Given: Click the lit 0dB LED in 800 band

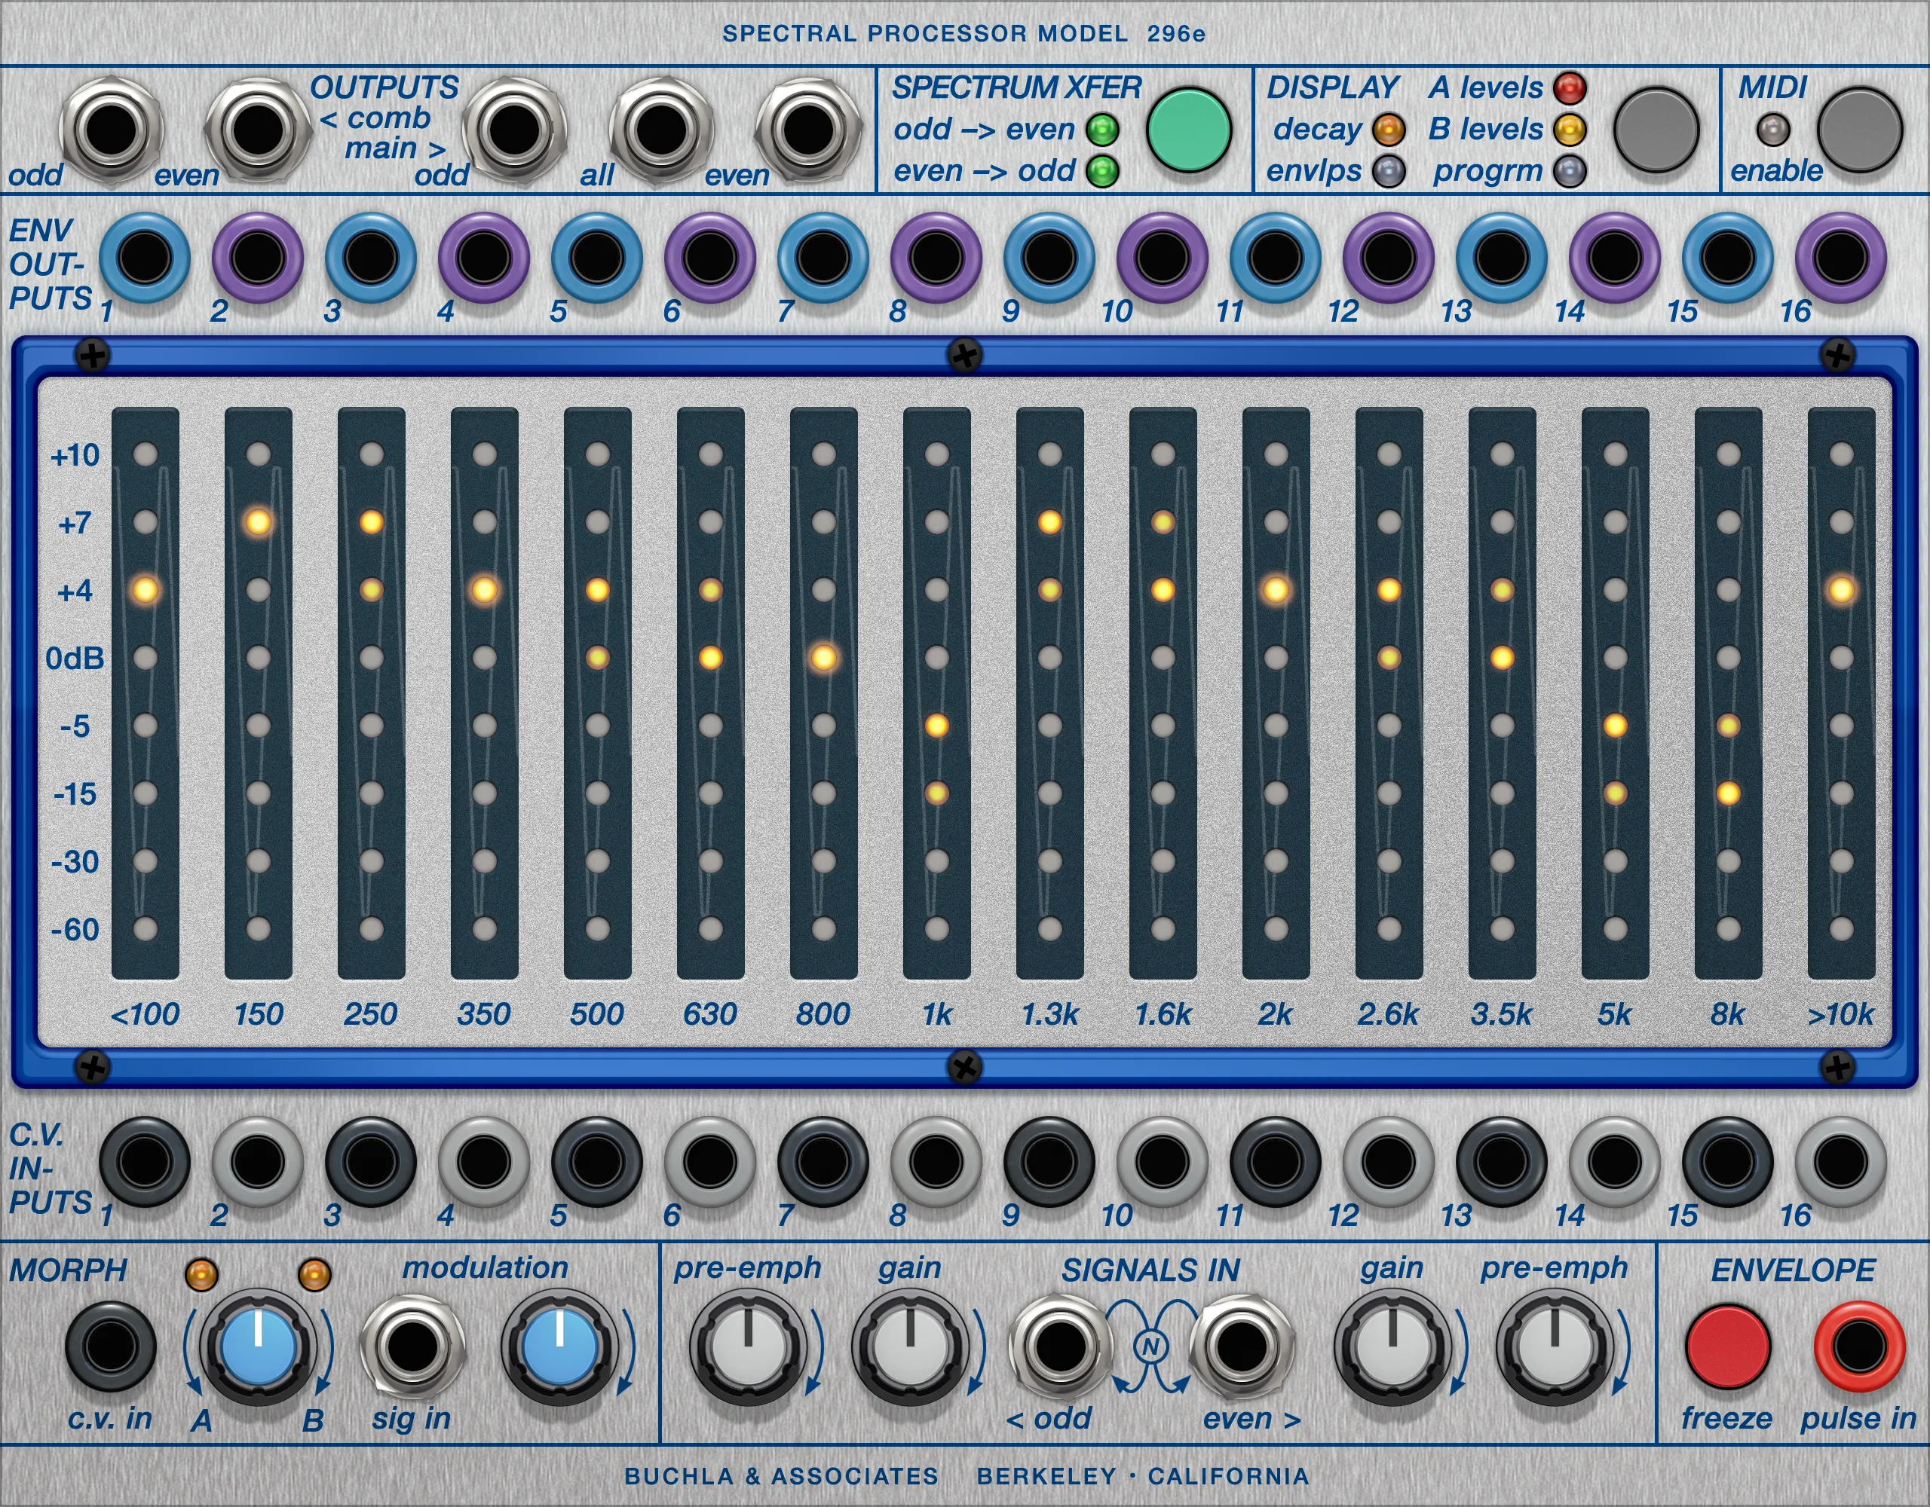Looking at the screenshot, I should 823,658.
